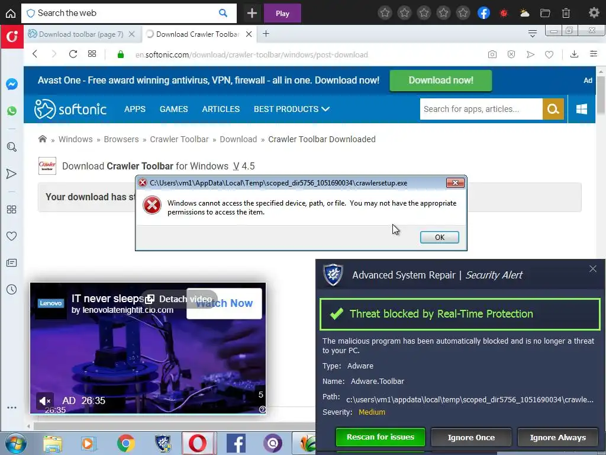Click Watch Now in the Lenovo ad
606x455 pixels.
(224, 303)
